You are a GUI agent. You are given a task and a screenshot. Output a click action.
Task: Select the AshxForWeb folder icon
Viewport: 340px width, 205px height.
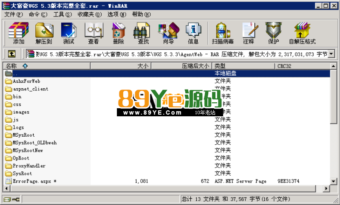pos(8,81)
